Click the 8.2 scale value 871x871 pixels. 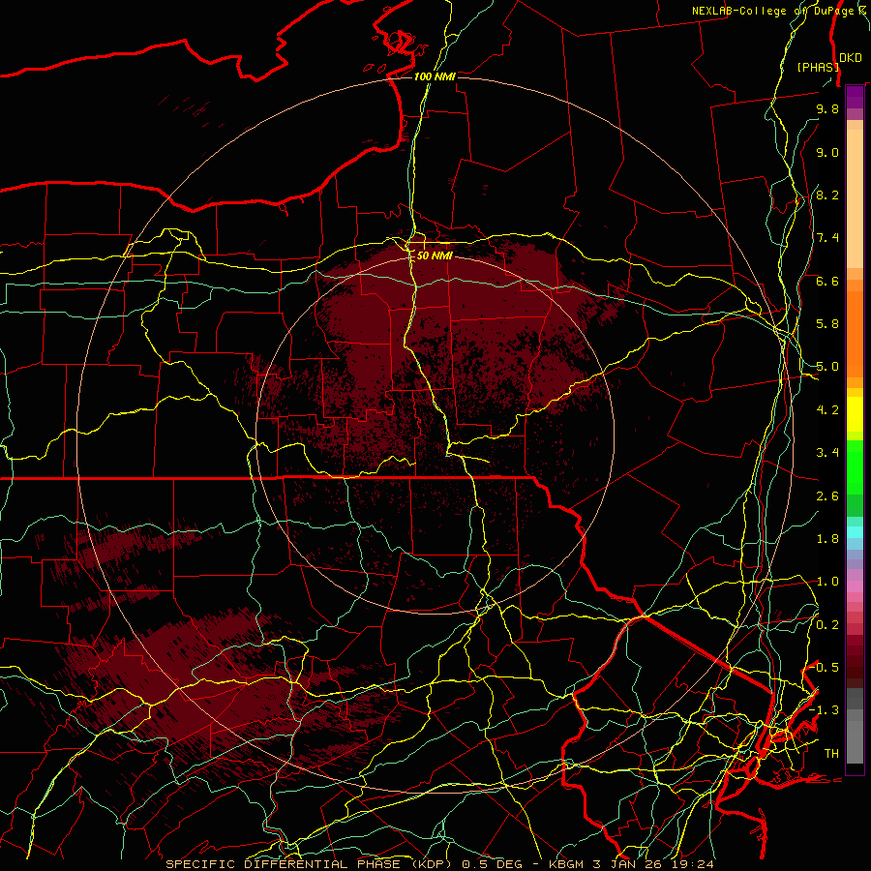pos(827,195)
